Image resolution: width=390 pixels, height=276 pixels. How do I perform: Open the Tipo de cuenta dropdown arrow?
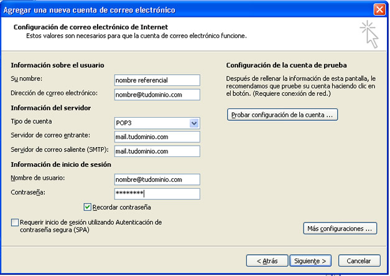pos(194,123)
